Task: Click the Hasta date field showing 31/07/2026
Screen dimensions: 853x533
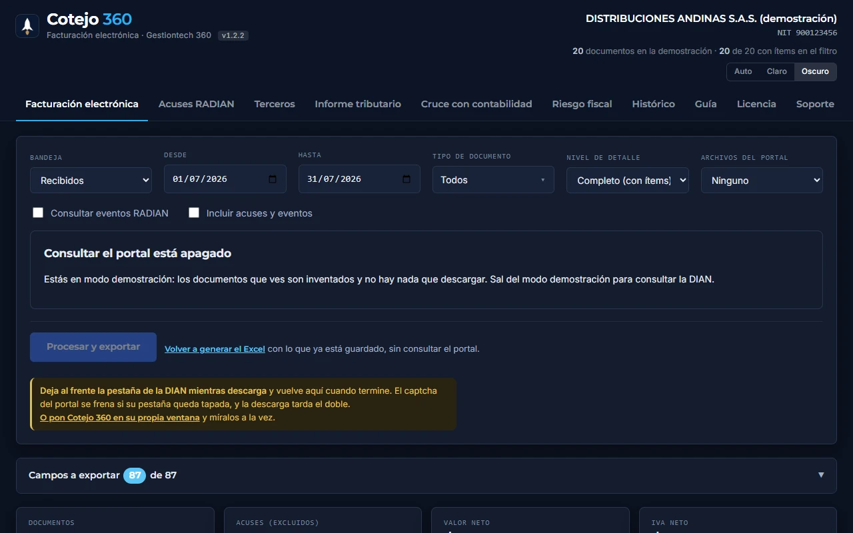Action: pyautogui.click(x=359, y=179)
